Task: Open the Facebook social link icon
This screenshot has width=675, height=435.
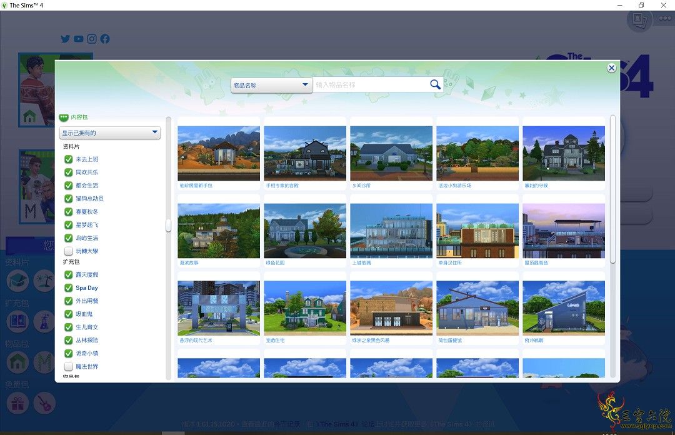Action: 105,39
